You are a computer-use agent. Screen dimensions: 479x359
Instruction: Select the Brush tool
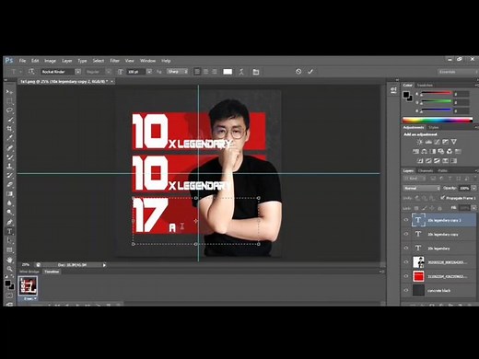coord(9,156)
